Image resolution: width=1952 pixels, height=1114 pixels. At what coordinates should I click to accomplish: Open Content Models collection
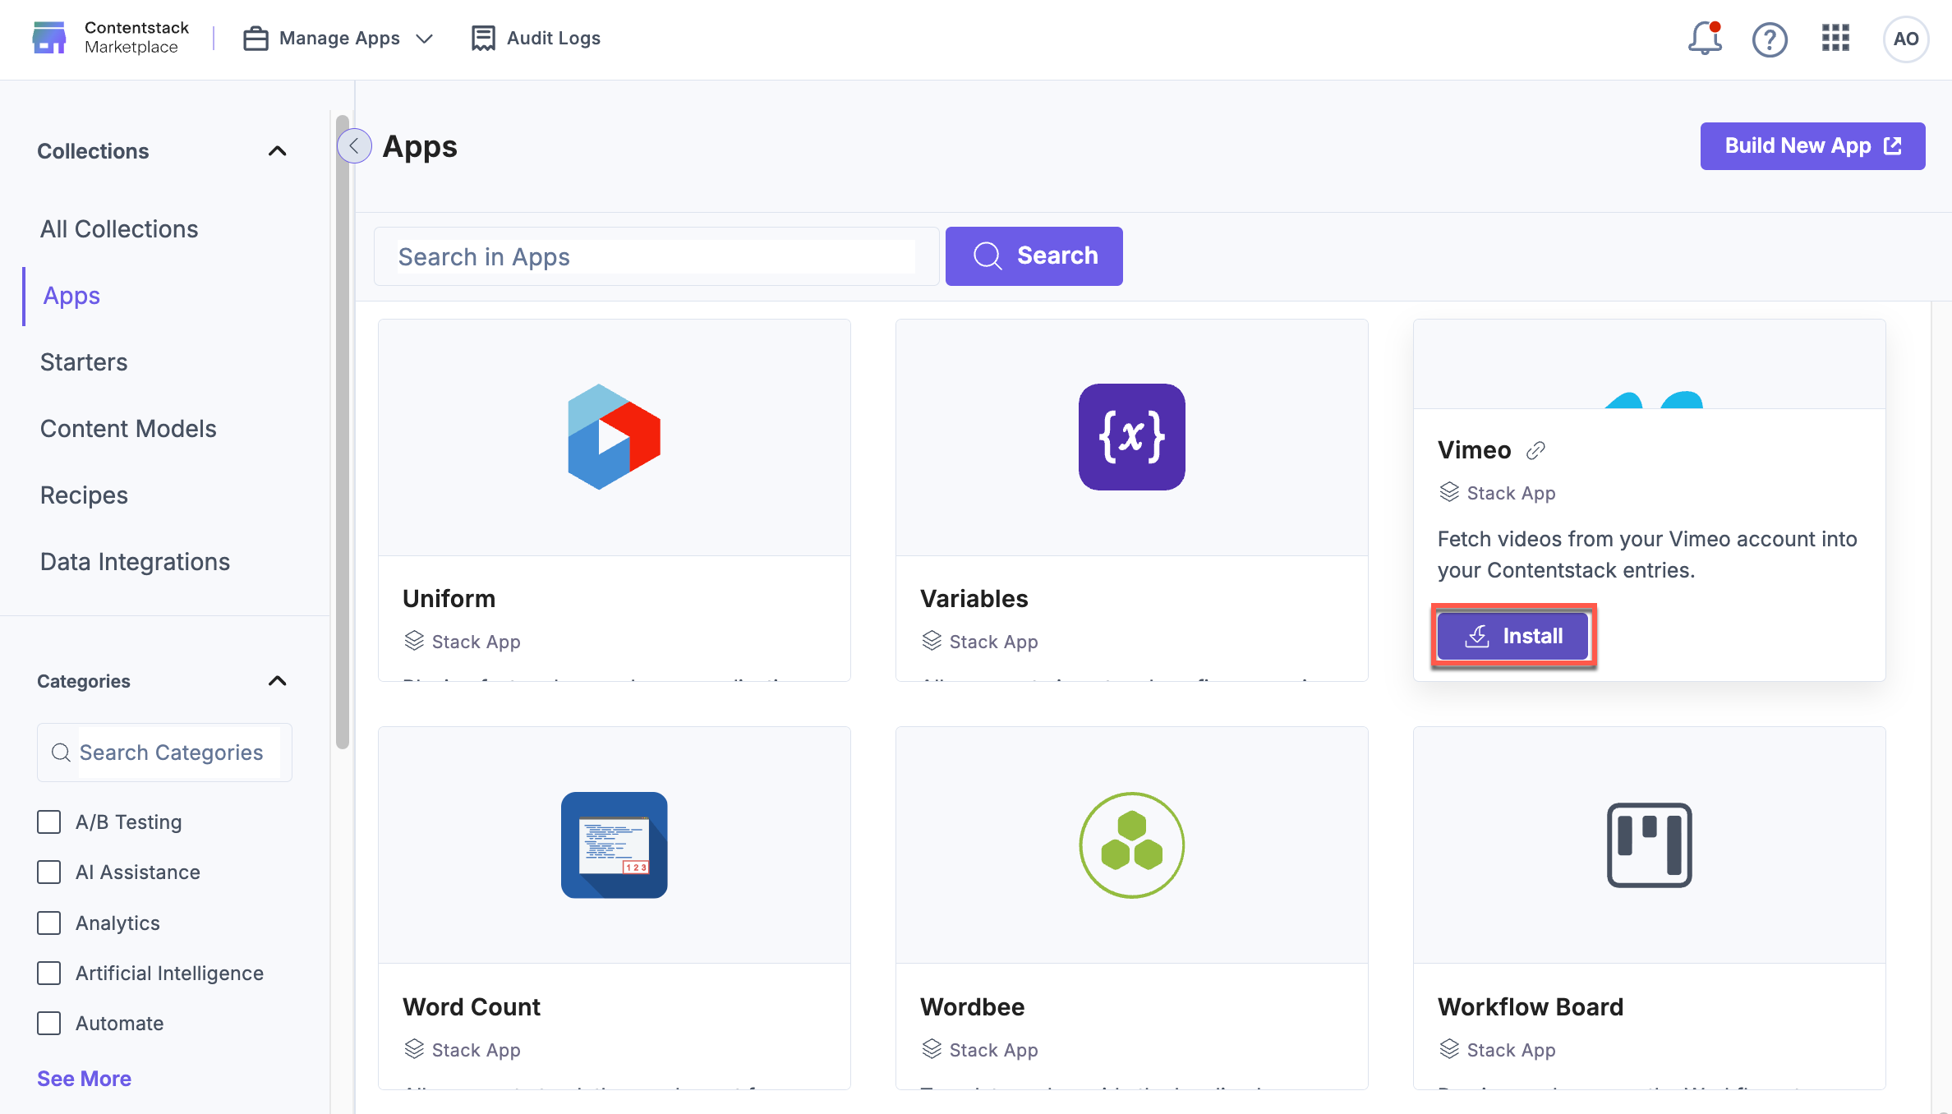click(128, 429)
